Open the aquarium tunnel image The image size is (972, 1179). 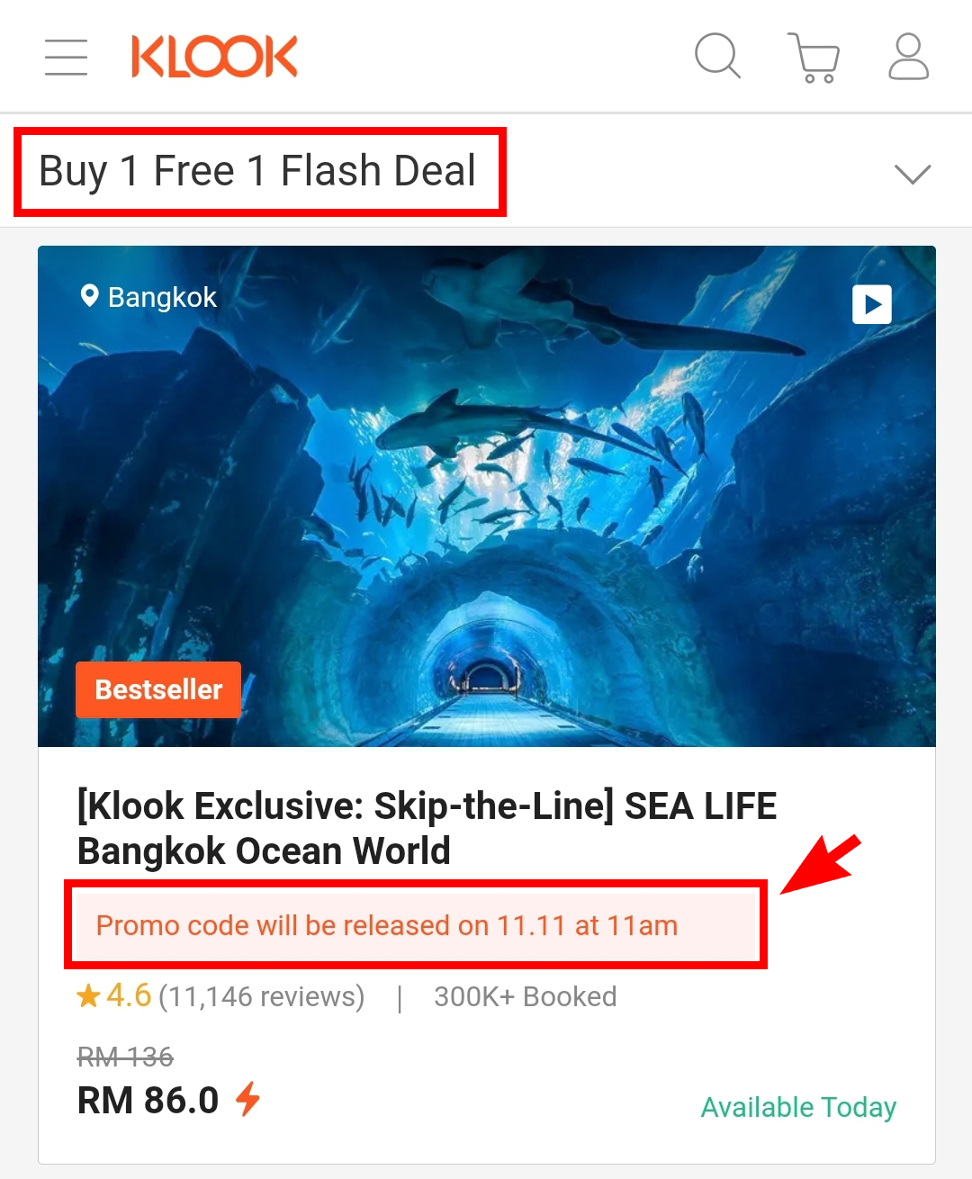pos(487,496)
